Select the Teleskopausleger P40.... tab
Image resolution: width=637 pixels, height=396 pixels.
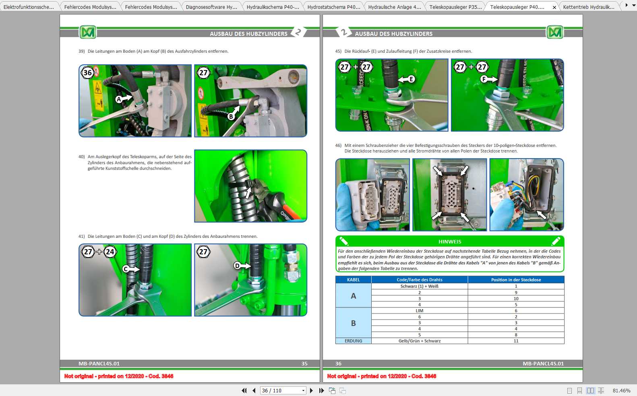517,7
